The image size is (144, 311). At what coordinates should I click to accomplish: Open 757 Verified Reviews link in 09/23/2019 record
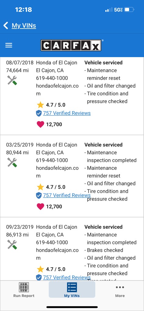point(67,277)
